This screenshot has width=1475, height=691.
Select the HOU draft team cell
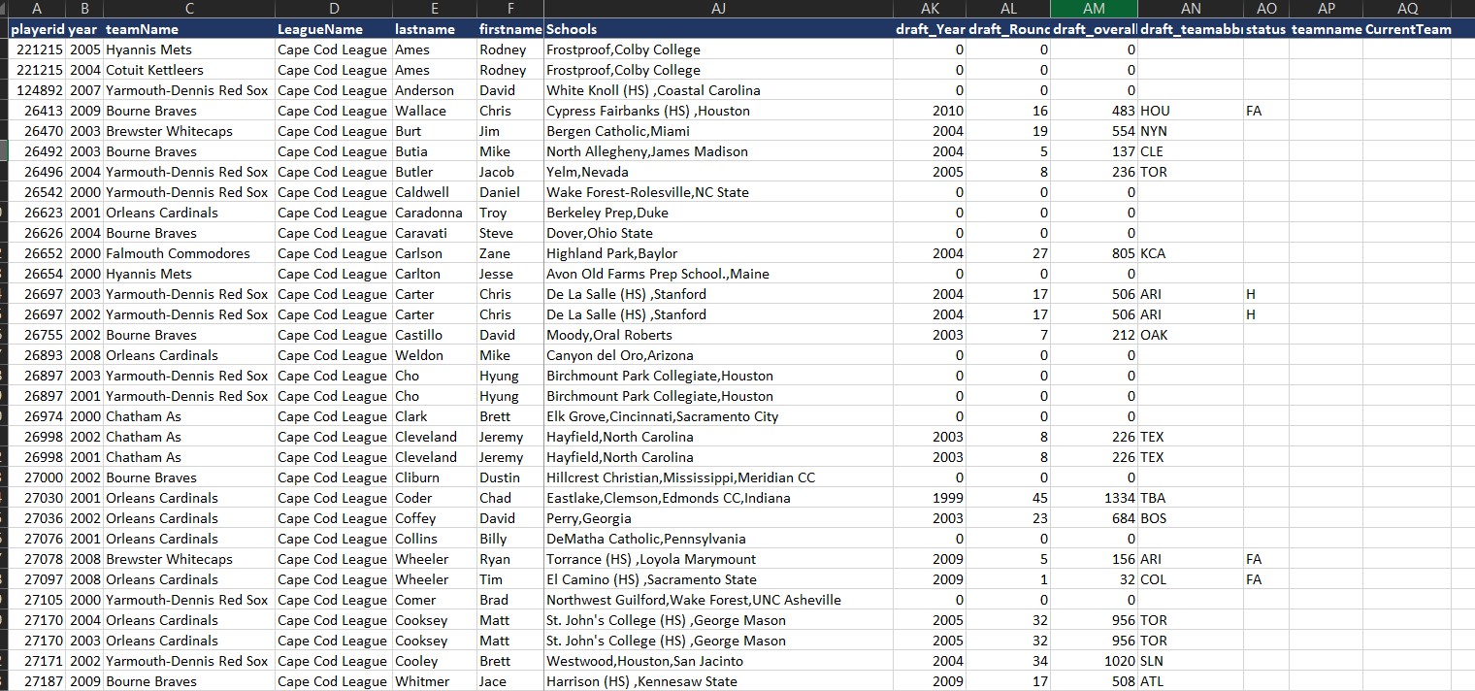(x=1157, y=111)
